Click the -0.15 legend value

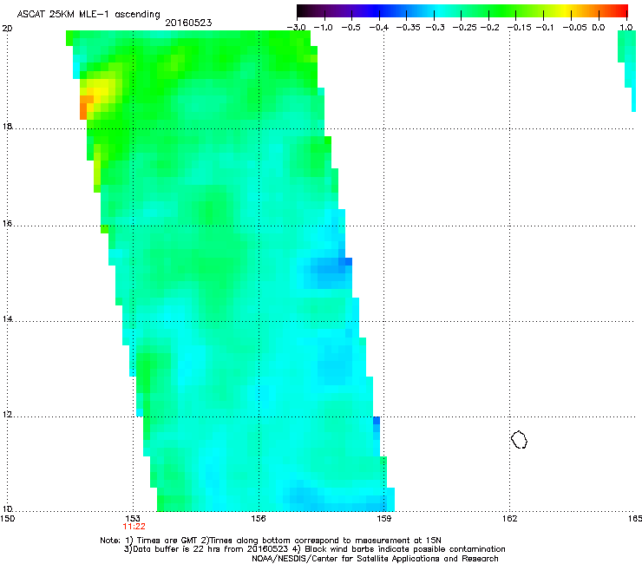point(519,28)
